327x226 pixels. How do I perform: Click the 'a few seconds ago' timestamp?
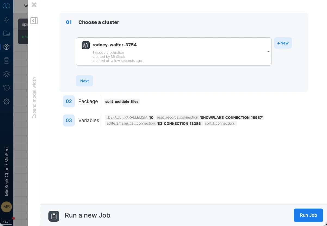click(x=126, y=61)
